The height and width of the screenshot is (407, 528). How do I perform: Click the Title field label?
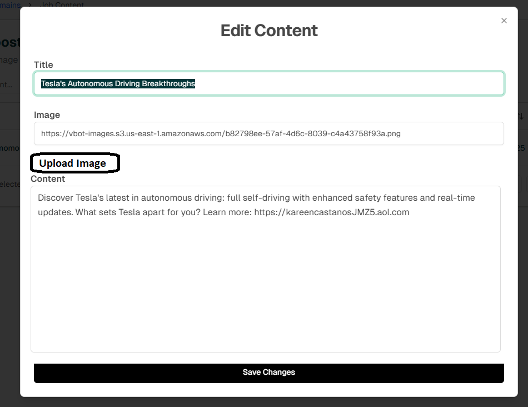point(43,65)
